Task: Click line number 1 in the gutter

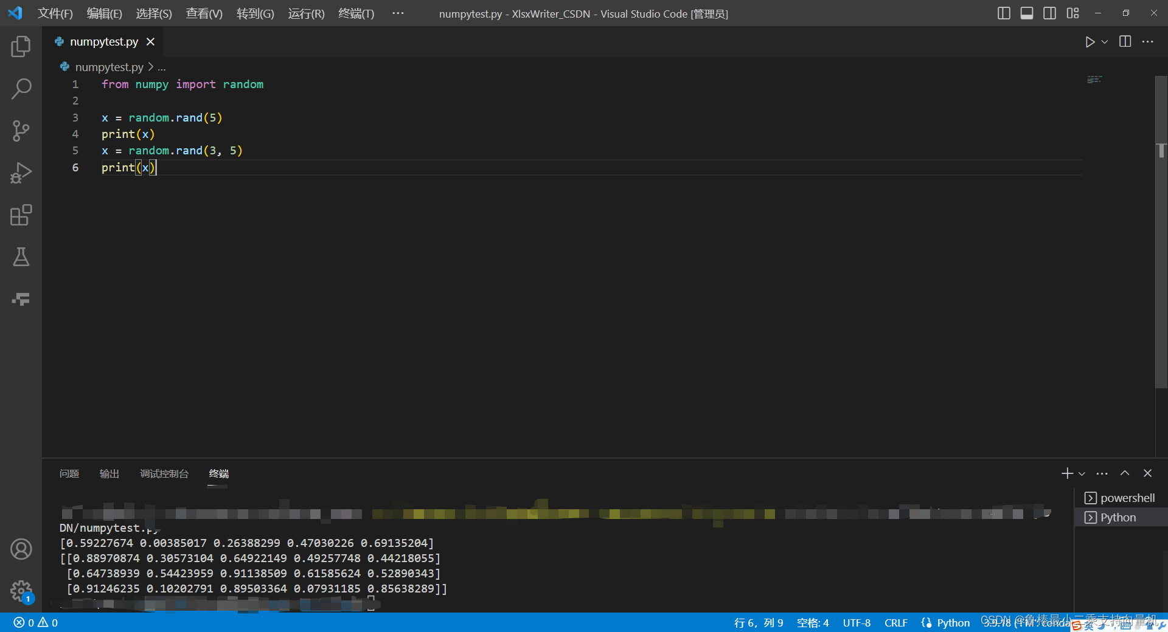Action: click(75, 84)
